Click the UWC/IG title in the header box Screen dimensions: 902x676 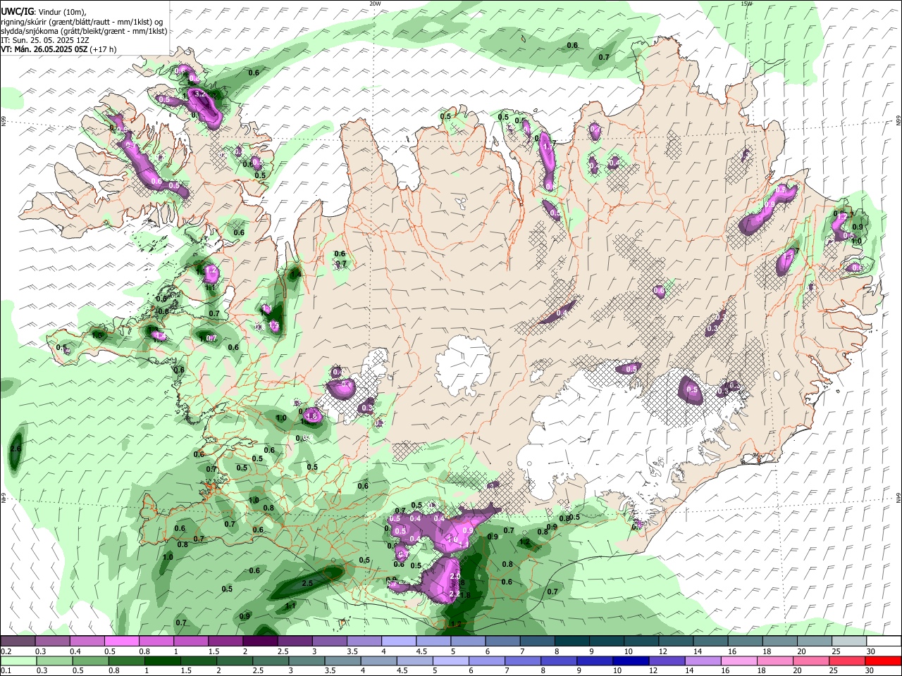17,11
